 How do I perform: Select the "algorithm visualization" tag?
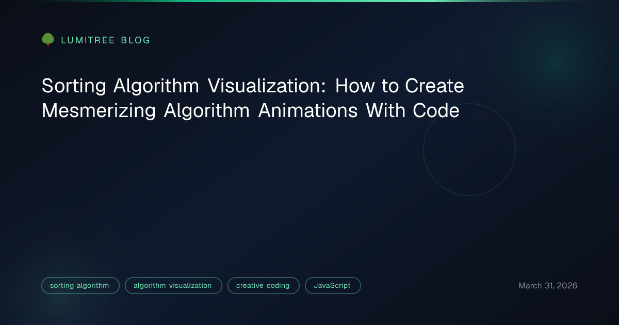(173, 285)
